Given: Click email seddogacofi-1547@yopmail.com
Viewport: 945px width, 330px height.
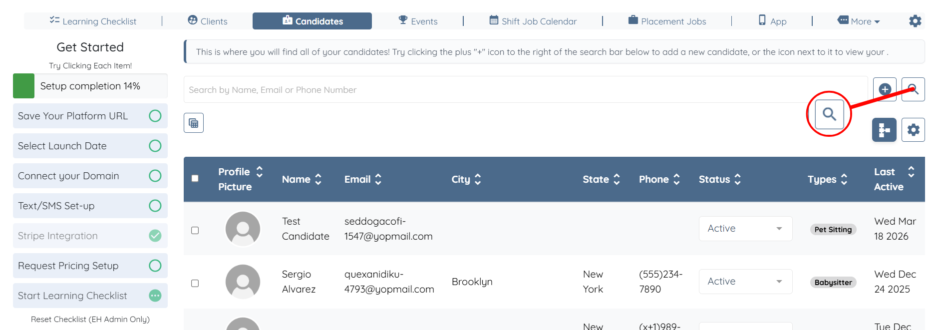Looking at the screenshot, I should [x=388, y=229].
